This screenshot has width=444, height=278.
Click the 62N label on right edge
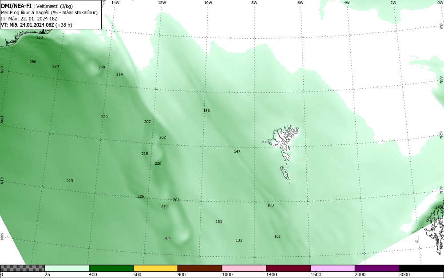[x=441, y=135]
